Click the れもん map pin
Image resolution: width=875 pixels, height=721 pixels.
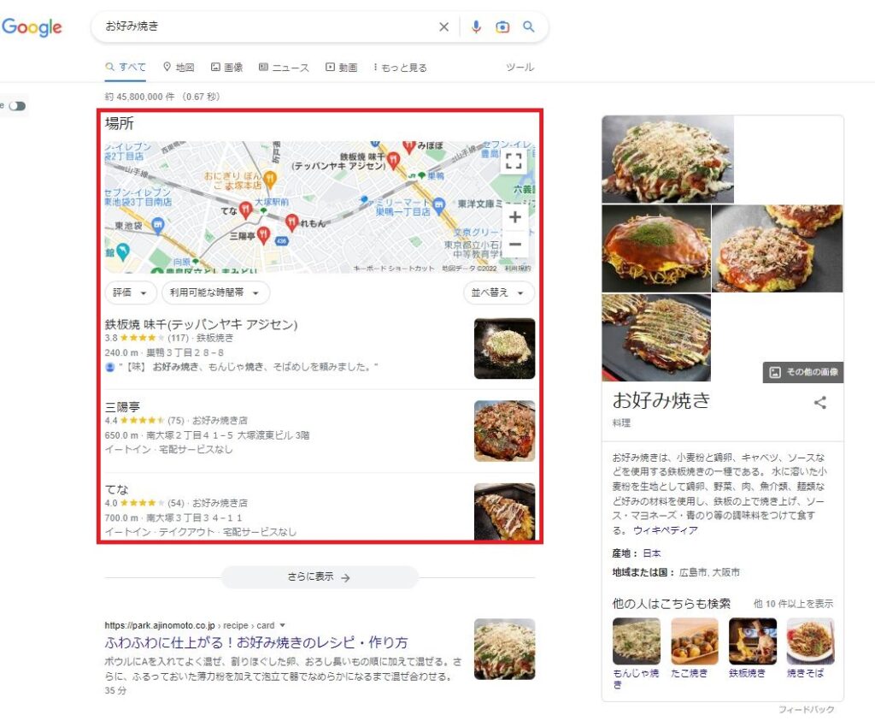tap(292, 222)
